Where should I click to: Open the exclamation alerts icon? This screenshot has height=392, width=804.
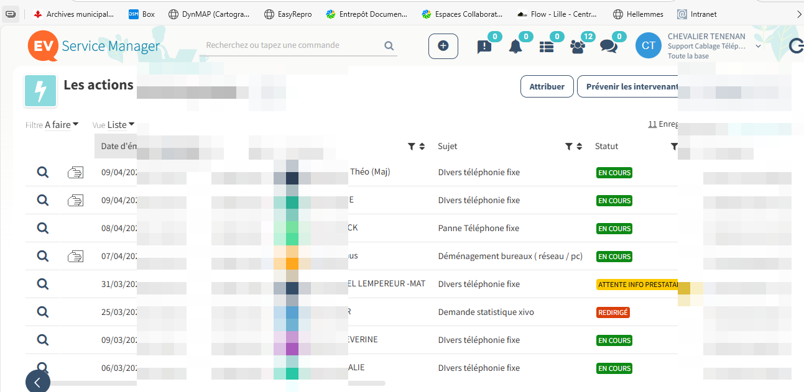pyautogui.click(x=484, y=47)
